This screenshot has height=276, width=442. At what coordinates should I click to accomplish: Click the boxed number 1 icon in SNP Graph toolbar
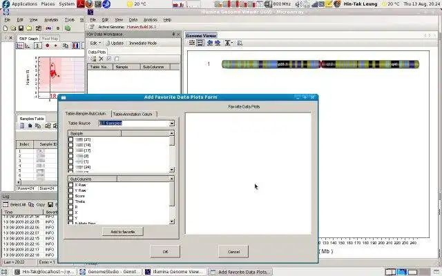click(x=38, y=46)
